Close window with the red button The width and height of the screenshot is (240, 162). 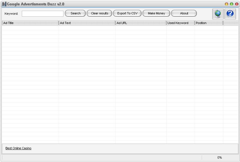coord(237,4)
